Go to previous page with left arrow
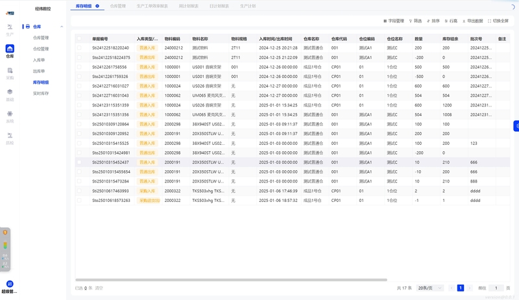Image resolution: width=519 pixels, height=300 pixels. 452,288
